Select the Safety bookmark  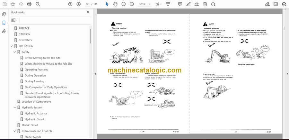click(25, 52)
